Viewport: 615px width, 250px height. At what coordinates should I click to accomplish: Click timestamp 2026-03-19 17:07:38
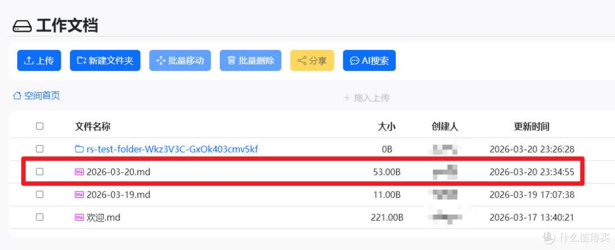[532, 194]
